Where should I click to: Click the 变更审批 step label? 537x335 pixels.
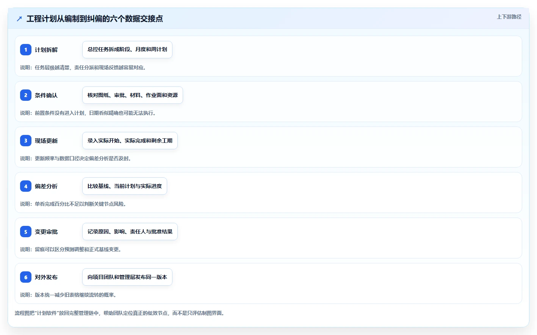[46, 232]
